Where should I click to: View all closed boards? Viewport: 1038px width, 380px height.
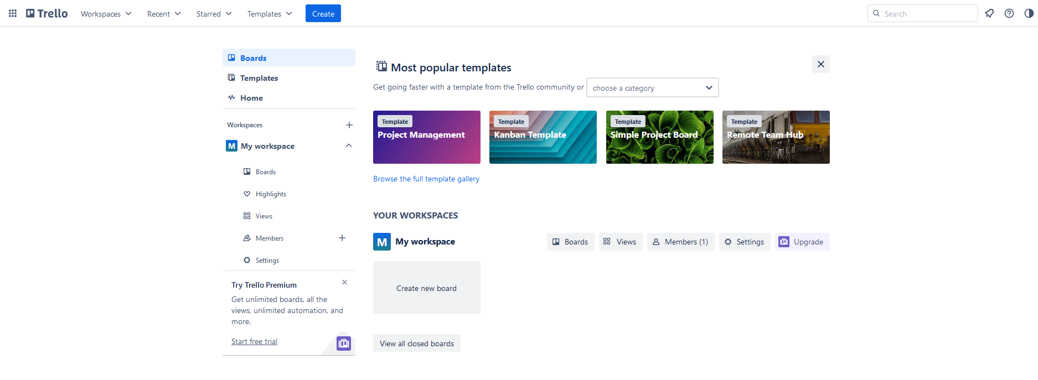coord(417,343)
